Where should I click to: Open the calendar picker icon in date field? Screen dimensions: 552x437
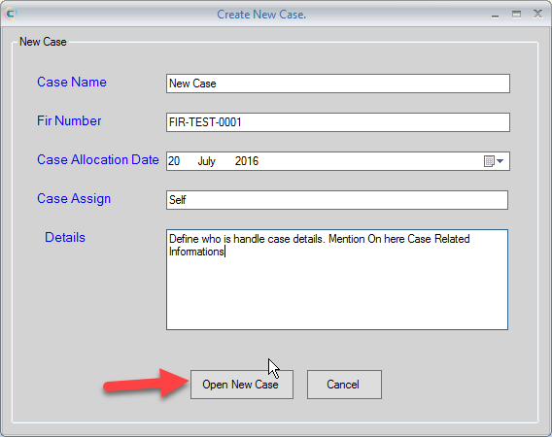pyautogui.click(x=489, y=161)
